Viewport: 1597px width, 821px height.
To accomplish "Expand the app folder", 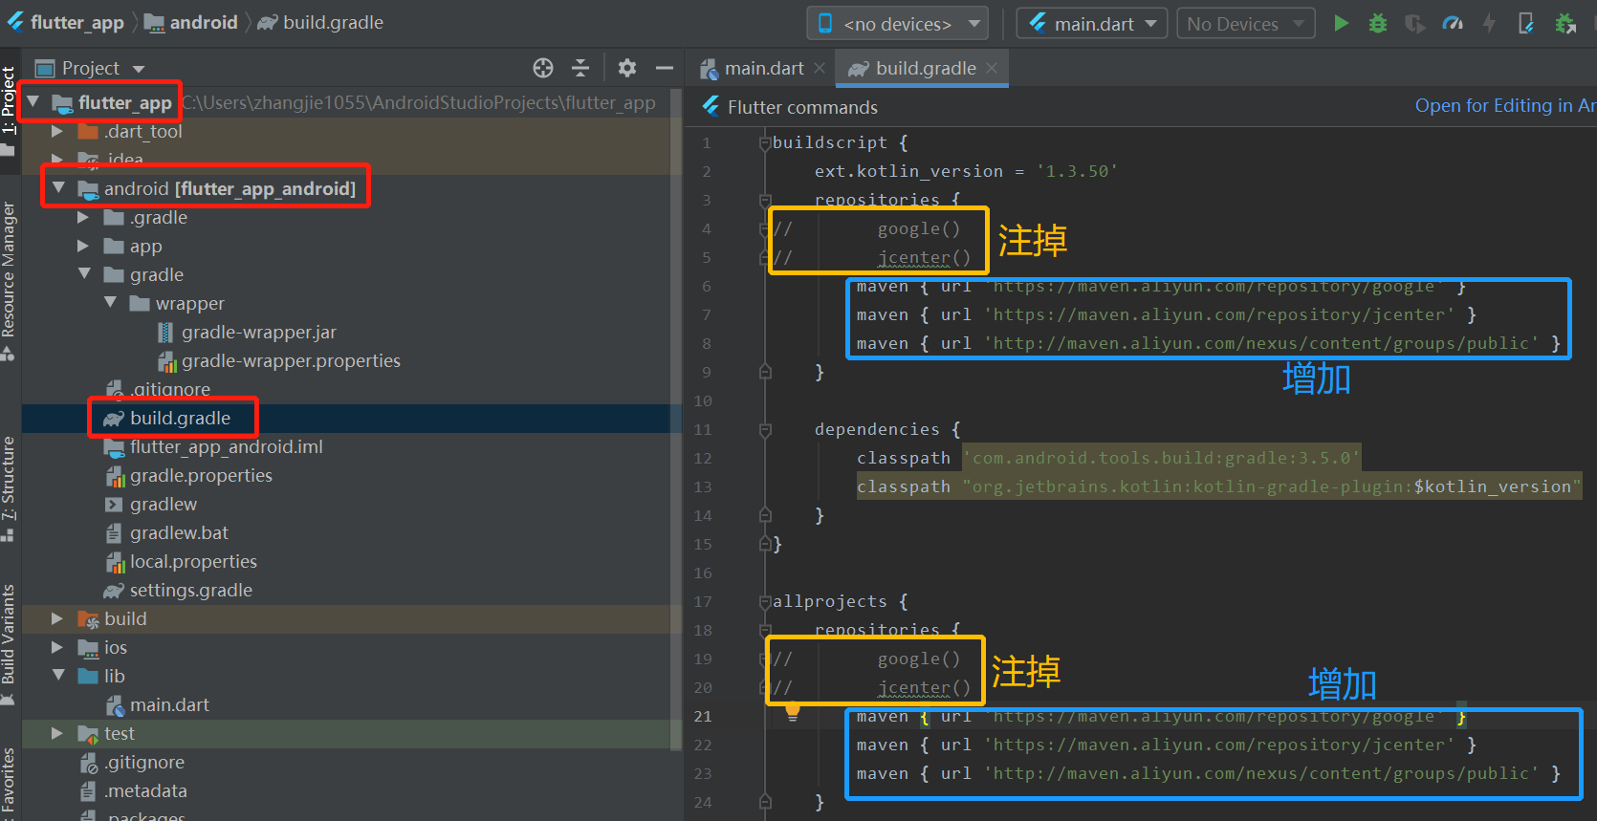I will point(83,246).
